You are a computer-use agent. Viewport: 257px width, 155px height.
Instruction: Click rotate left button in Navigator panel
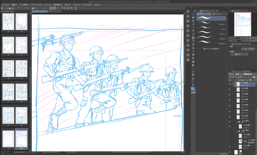(244, 41)
